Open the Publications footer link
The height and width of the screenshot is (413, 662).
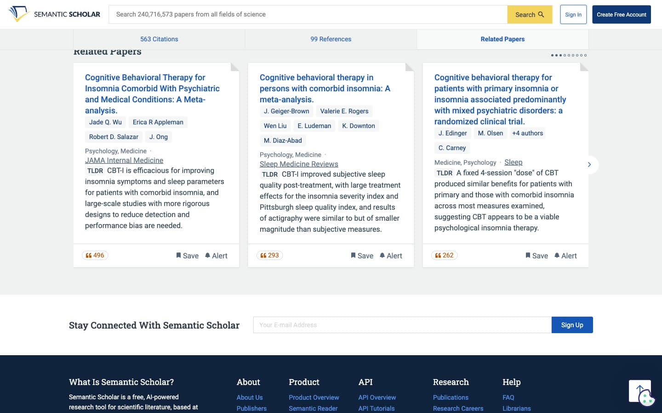point(451,397)
